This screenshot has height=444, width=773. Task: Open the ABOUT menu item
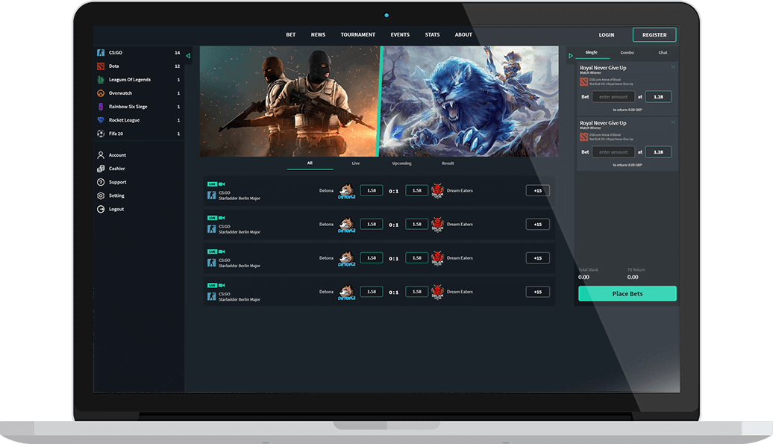(x=463, y=35)
